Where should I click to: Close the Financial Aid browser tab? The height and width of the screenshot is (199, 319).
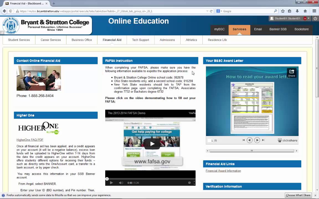click(x=47, y=3)
